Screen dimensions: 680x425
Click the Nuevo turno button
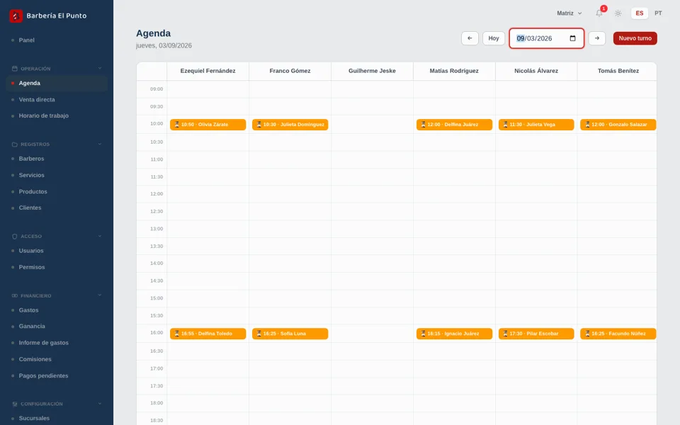tap(635, 38)
